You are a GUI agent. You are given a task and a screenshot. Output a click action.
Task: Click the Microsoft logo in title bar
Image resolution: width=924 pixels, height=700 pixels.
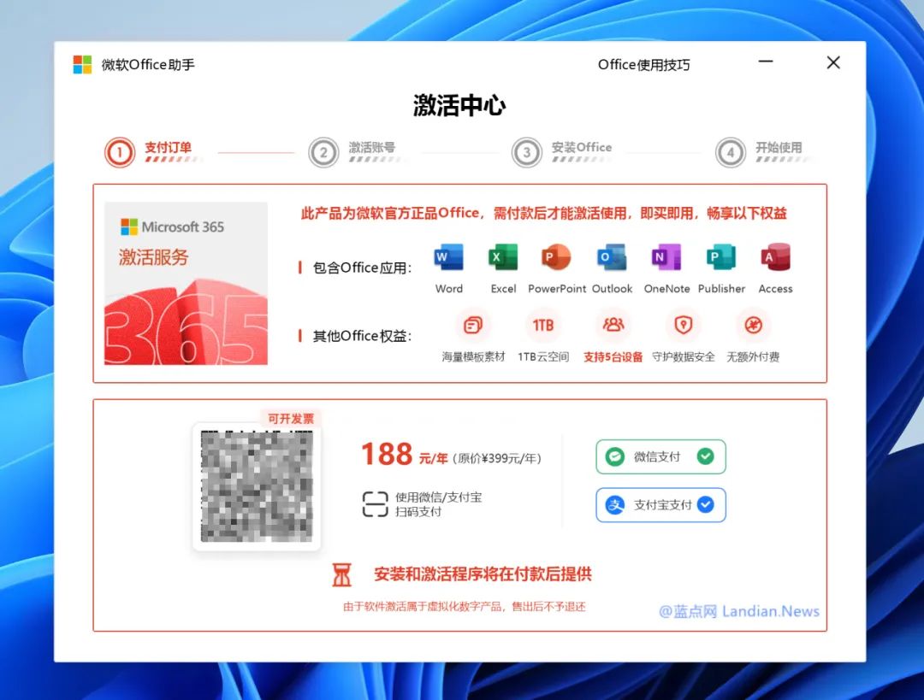82,64
